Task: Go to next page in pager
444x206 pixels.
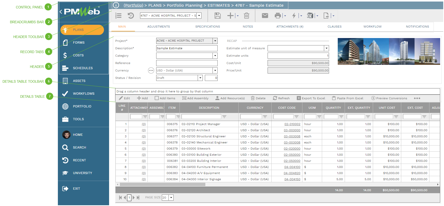Action: tap(134, 198)
